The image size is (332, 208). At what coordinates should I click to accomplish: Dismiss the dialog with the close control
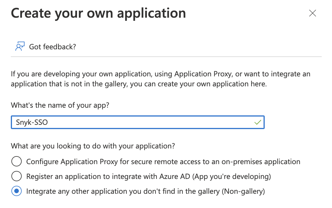pos(312,13)
